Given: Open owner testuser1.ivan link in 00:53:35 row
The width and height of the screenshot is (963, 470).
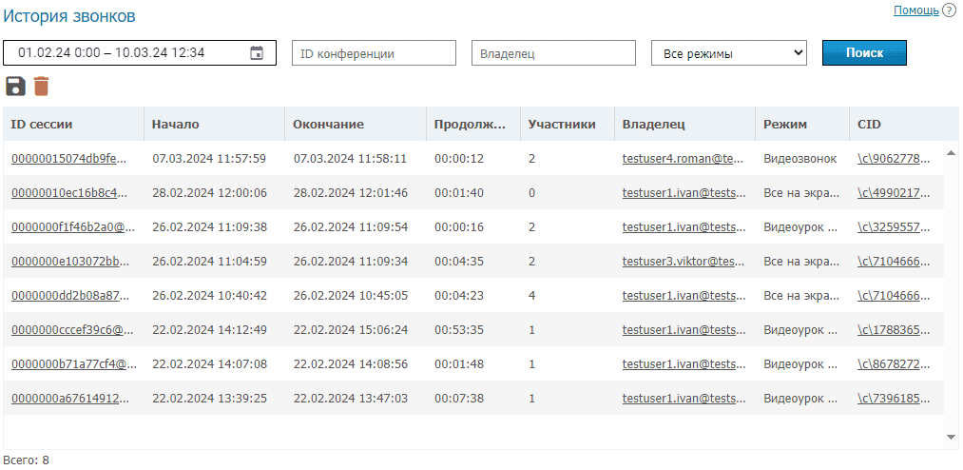Looking at the screenshot, I should (684, 330).
